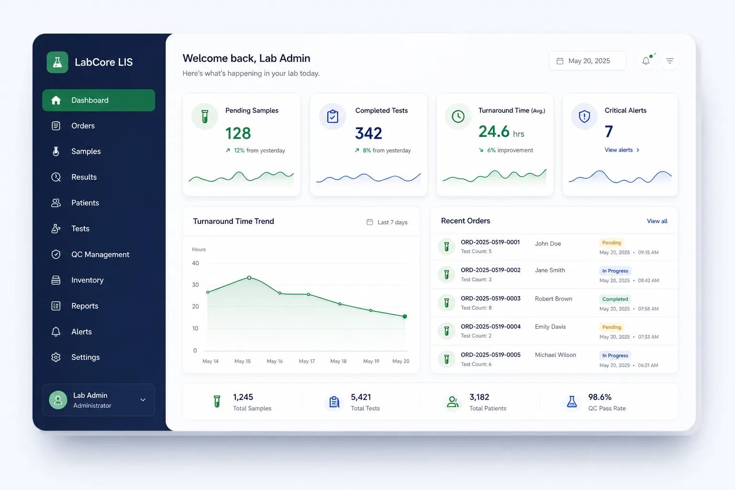
Task: Navigate to Results in the sidebar
Action: click(x=99, y=177)
